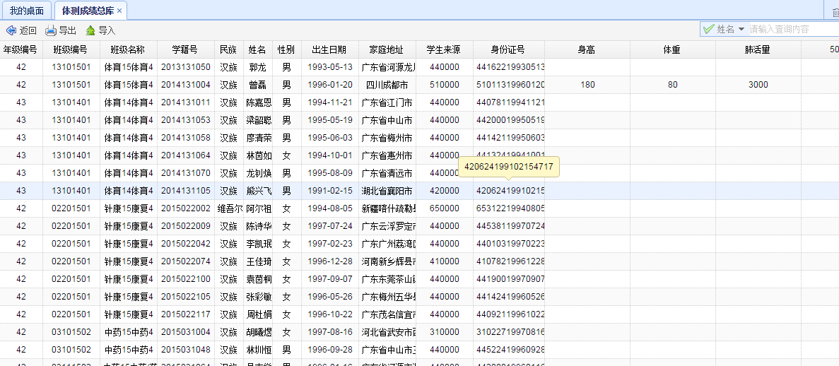Click the 导出 export printer icon
This screenshot has height=366, width=839.
pos(51,30)
